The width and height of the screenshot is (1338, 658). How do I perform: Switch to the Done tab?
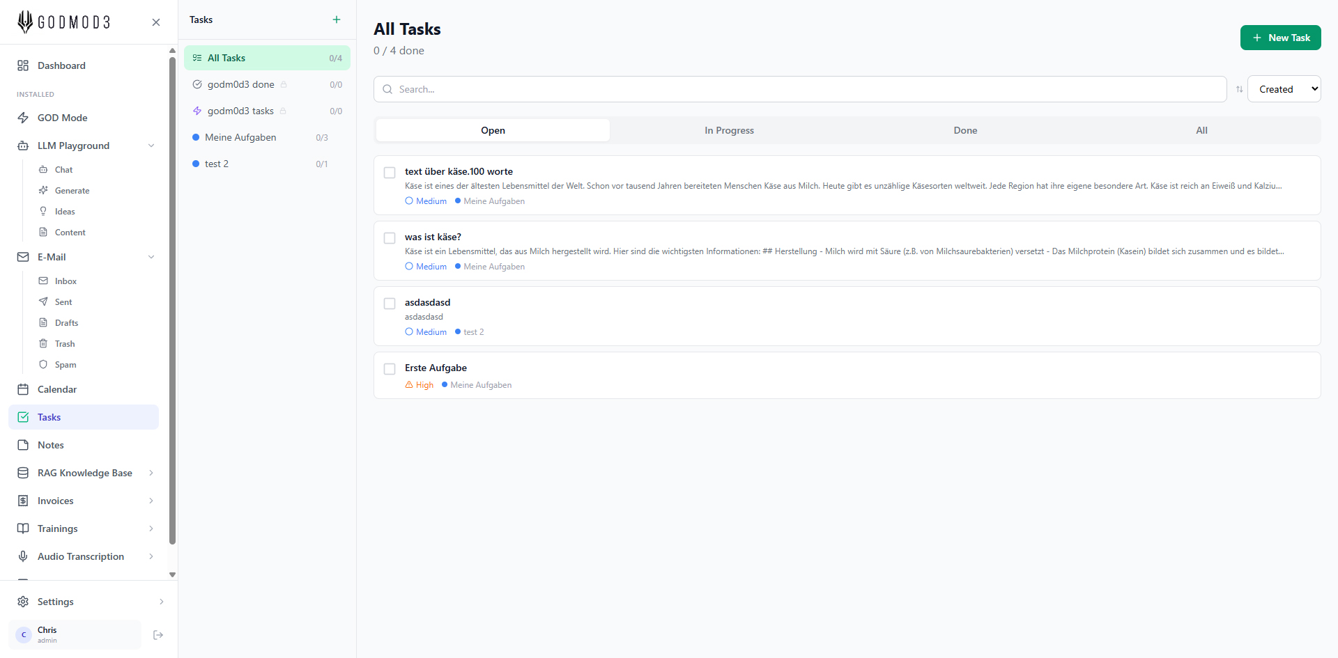965,130
